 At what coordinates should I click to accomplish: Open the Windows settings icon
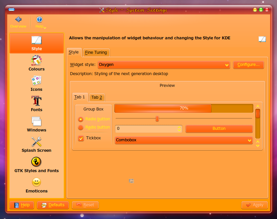click(x=36, y=121)
